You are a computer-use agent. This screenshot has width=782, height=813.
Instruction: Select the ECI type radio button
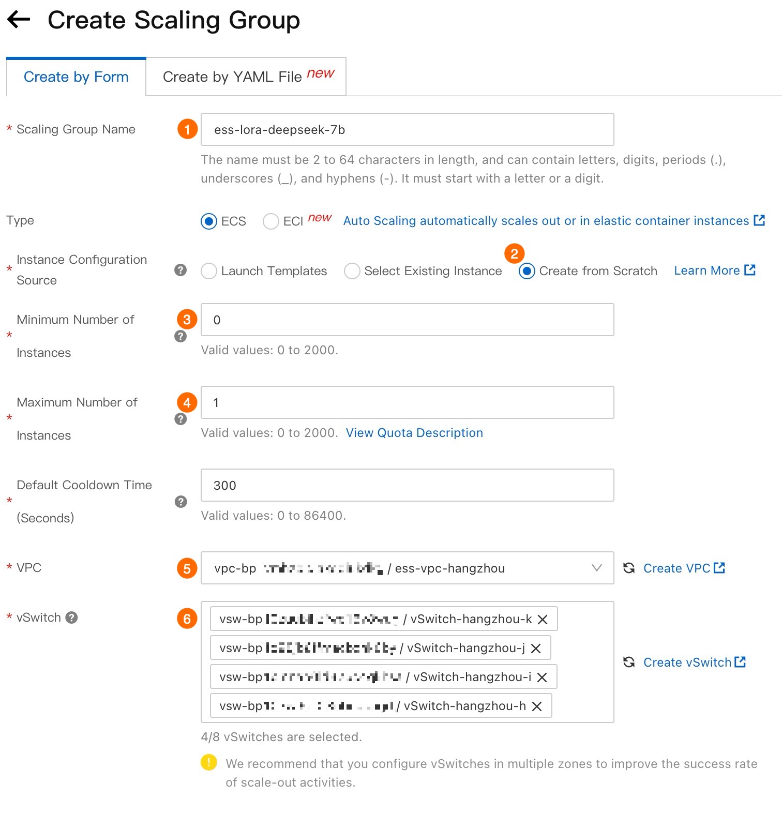tap(270, 221)
